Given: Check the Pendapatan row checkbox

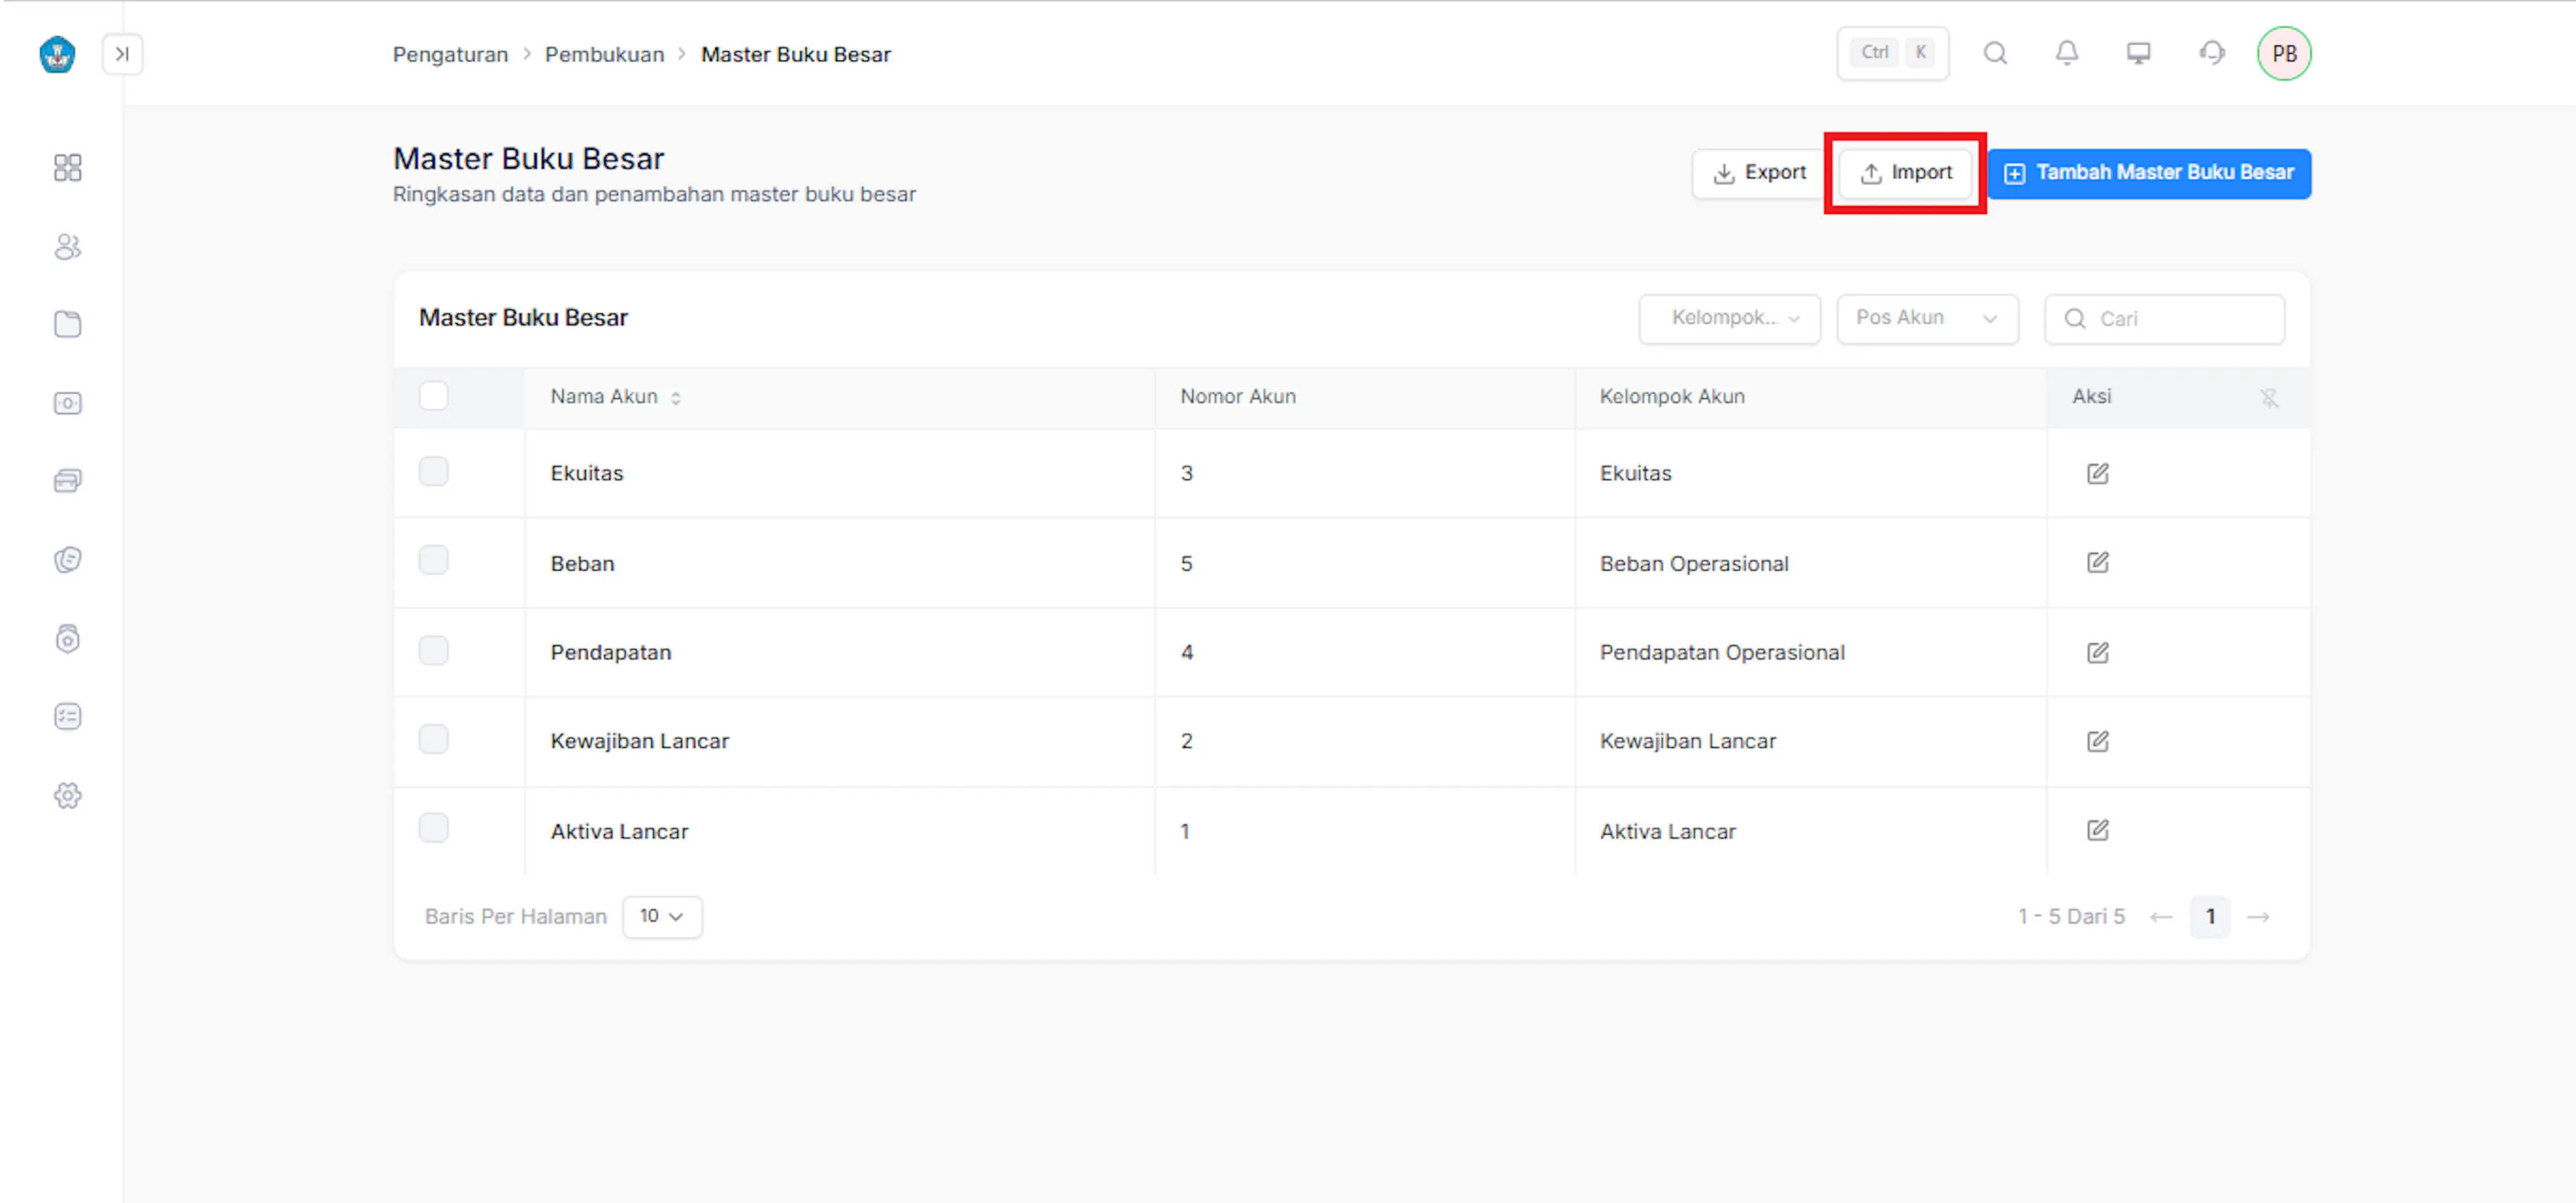Looking at the screenshot, I should tap(433, 650).
